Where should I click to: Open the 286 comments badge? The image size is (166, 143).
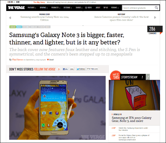point(155,29)
